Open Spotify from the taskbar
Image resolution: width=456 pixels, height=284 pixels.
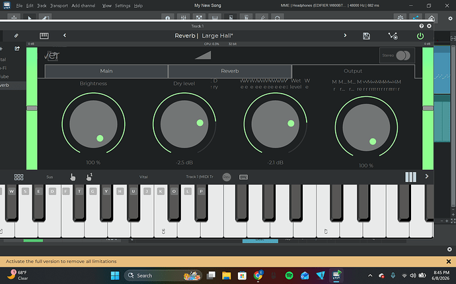pyautogui.click(x=289, y=275)
